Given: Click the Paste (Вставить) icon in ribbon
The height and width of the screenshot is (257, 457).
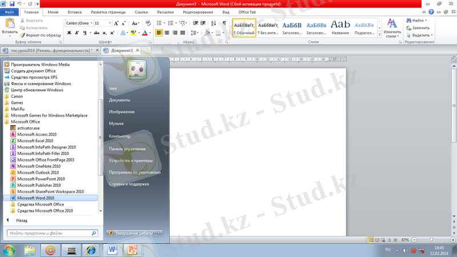Looking at the screenshot, I should [10, 26].
